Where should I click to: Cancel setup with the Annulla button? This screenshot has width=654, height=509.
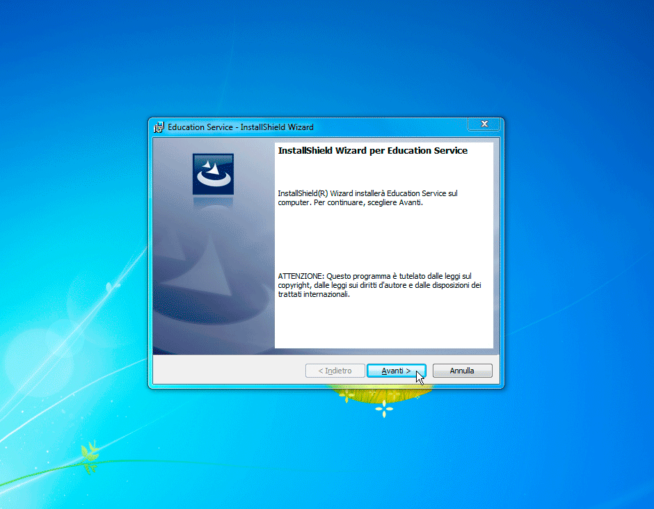(462, 371)
